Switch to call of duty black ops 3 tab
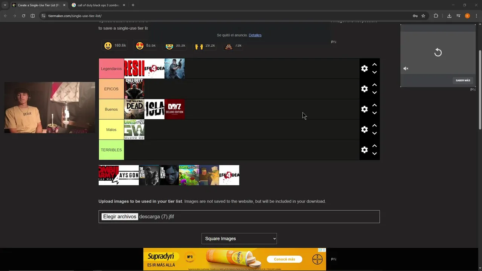The width and height of the screenshot is (482, 271). point(99,5)
